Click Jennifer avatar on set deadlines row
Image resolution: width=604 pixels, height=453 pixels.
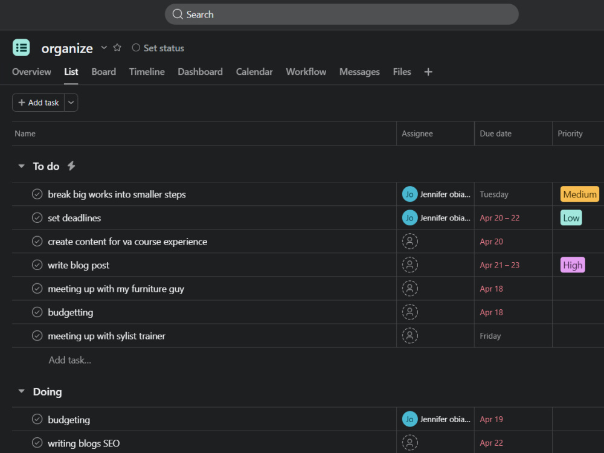[x=410, y=218]
